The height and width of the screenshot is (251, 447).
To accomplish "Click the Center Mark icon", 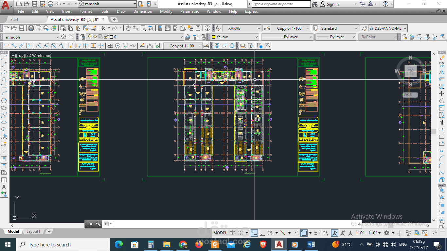I will click(x=117, y=46).
